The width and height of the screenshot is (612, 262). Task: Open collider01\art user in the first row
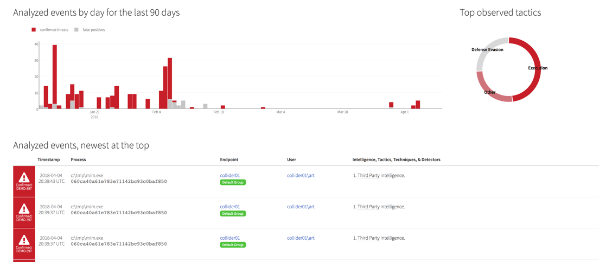pos(301,175)
